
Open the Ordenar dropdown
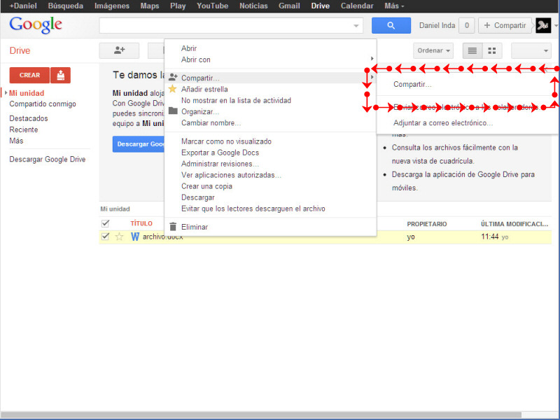[x=433, y=50]
